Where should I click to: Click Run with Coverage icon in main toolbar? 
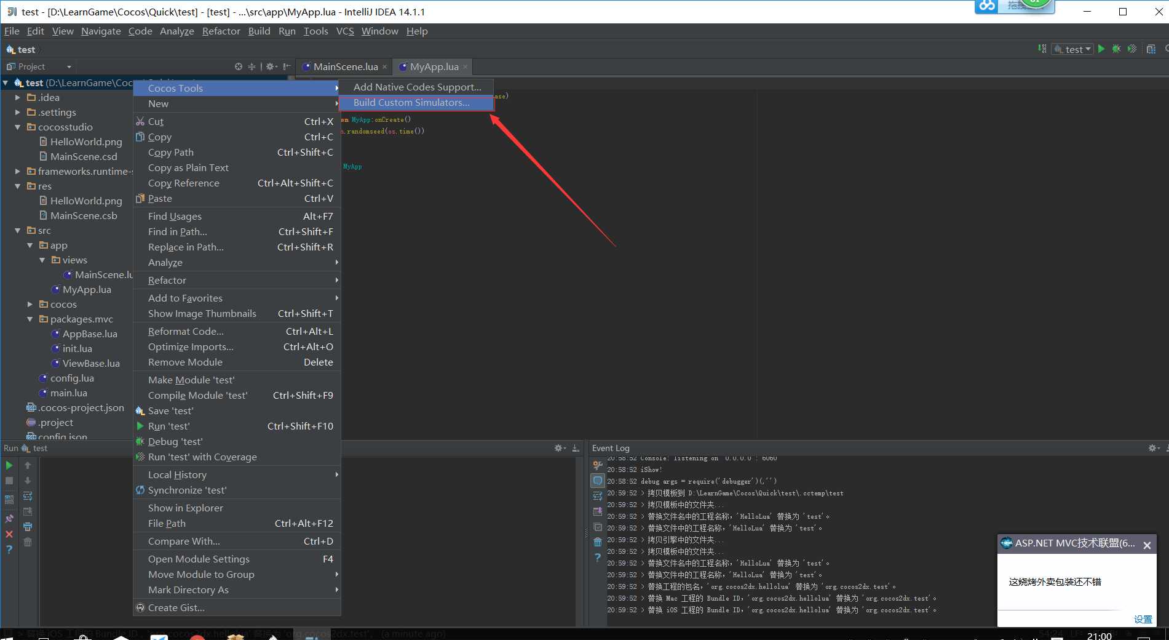pos(1132,49)
